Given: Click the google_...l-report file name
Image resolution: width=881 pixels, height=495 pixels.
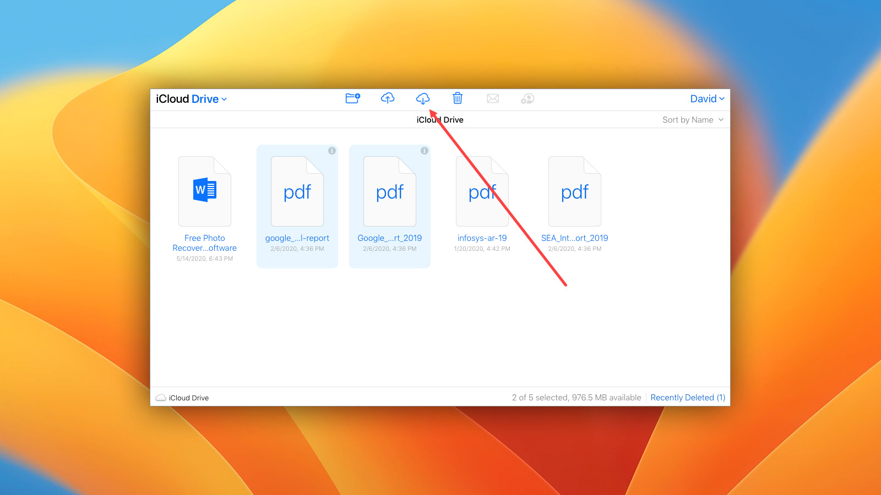Looking at the screenshot, I should tap(297, 238).
